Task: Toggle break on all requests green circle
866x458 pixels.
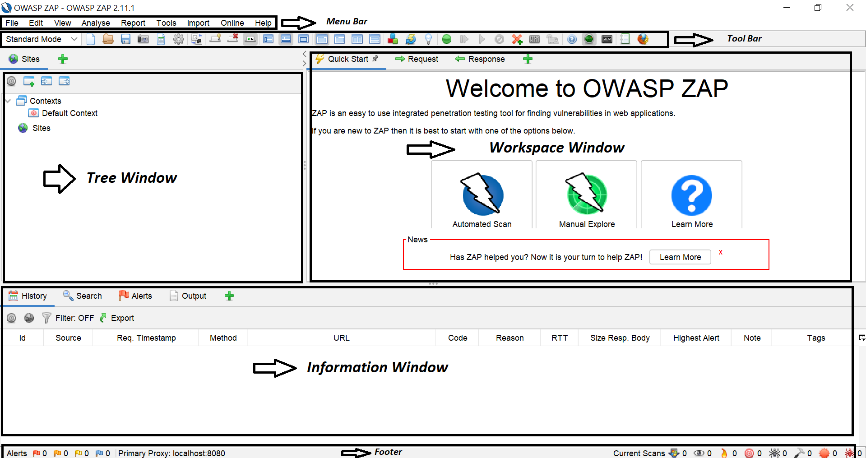Action: [x=446, y=39]
